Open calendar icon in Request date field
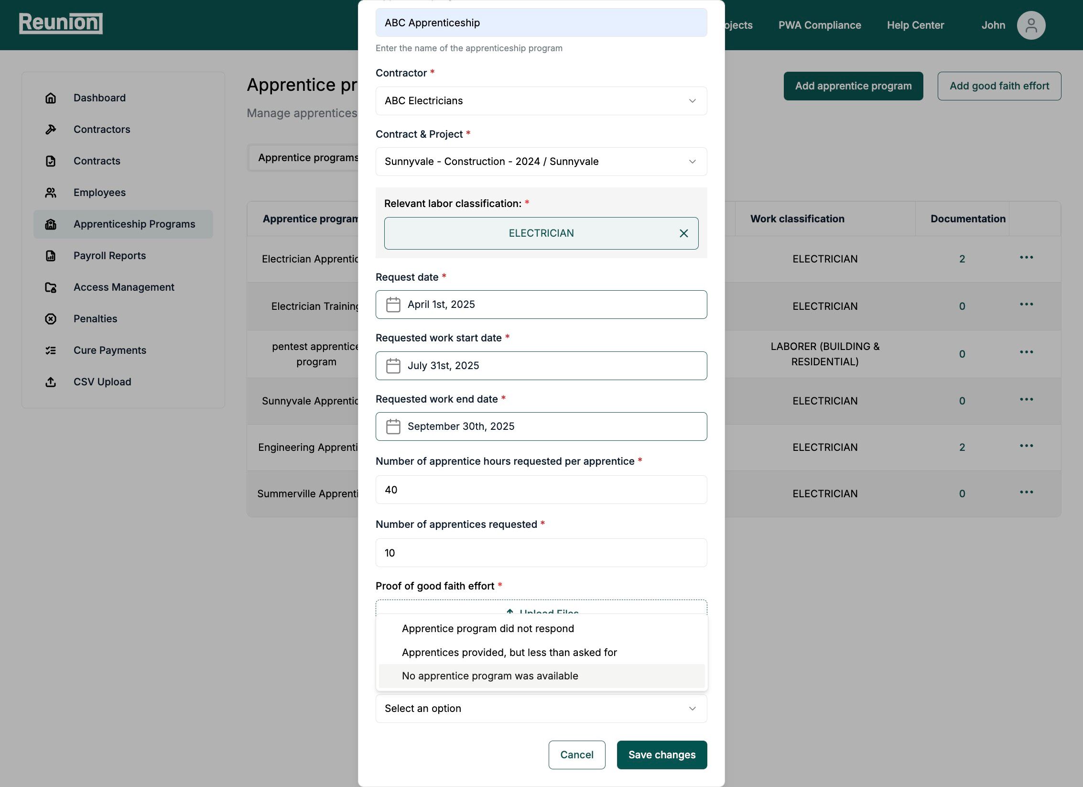1083x787 pixels. pos(393,305)
